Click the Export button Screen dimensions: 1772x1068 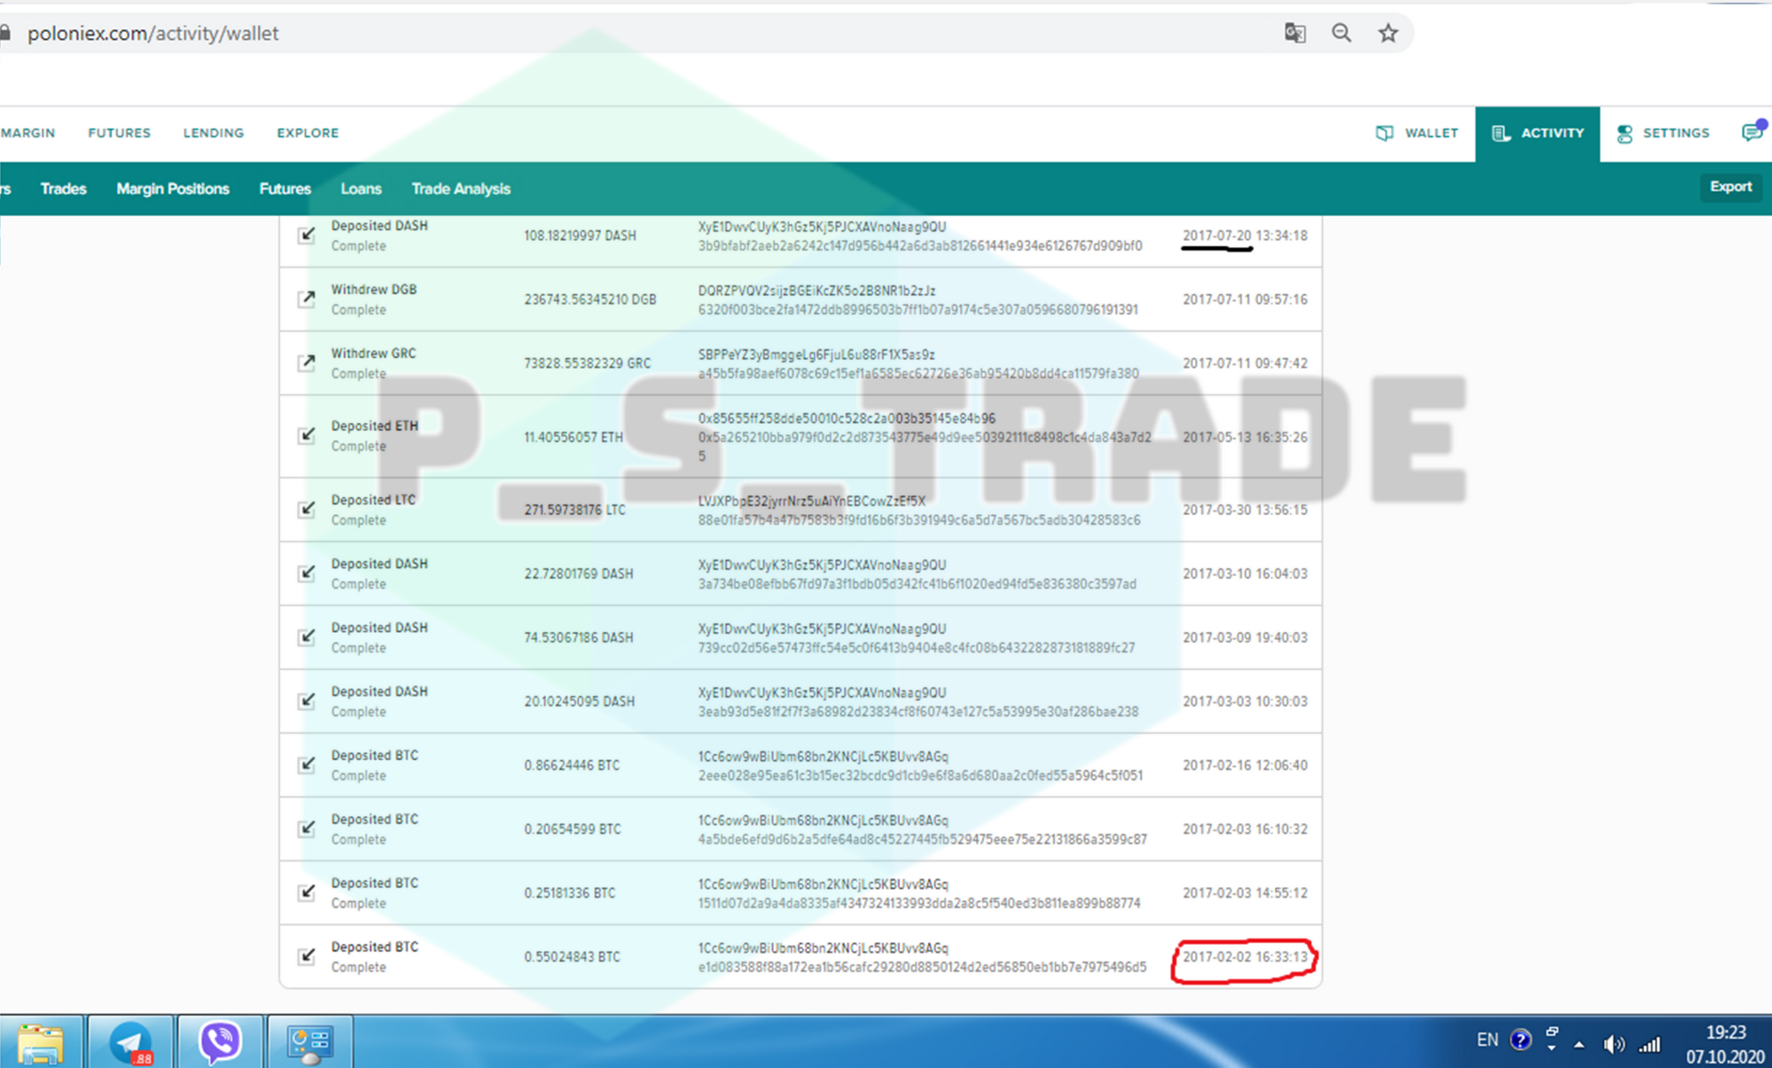1729,187
